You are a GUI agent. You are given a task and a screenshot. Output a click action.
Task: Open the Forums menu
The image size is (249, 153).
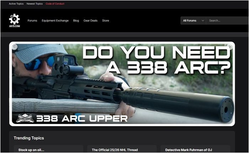point(32,21)
